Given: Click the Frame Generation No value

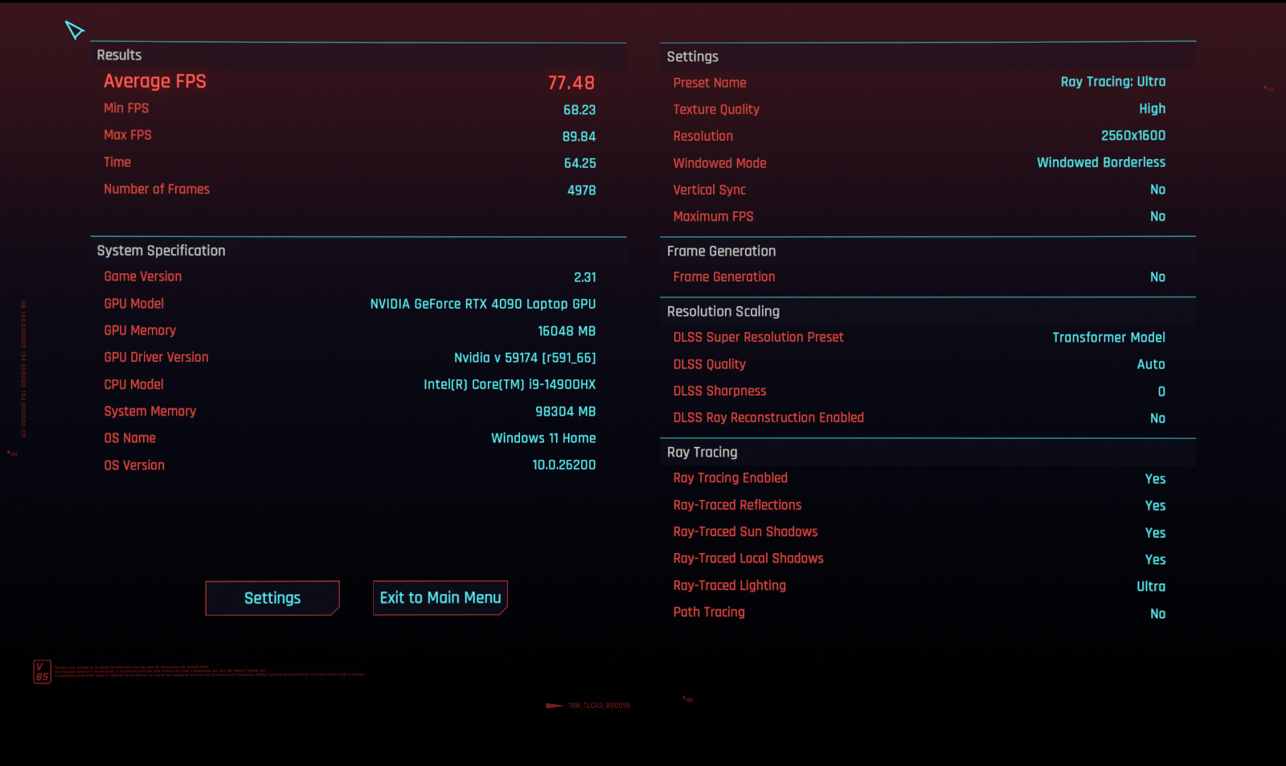Looking at the screenshot, I should (1157, 277).
